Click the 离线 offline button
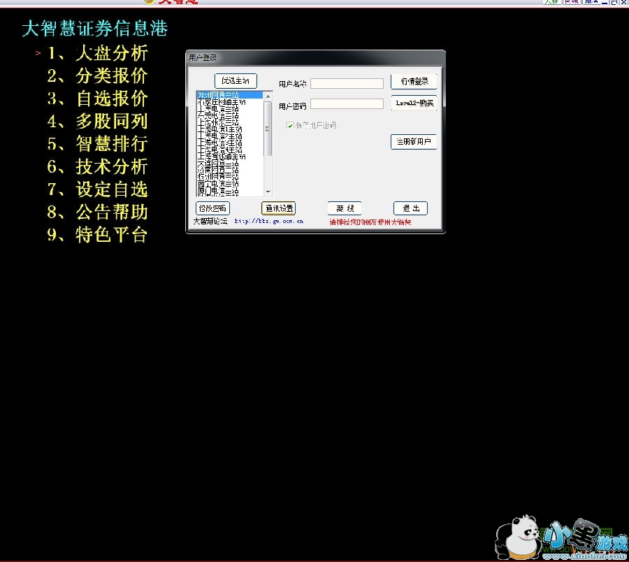This screenshot has width=629, height=562. 345,208
